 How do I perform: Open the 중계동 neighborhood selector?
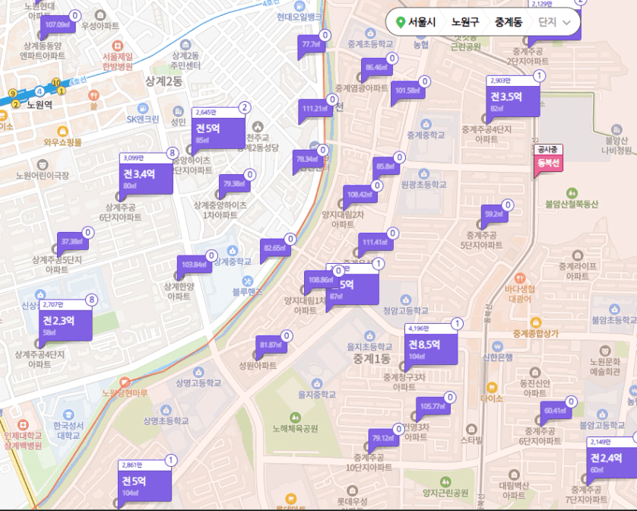click(x=508, y=22)
